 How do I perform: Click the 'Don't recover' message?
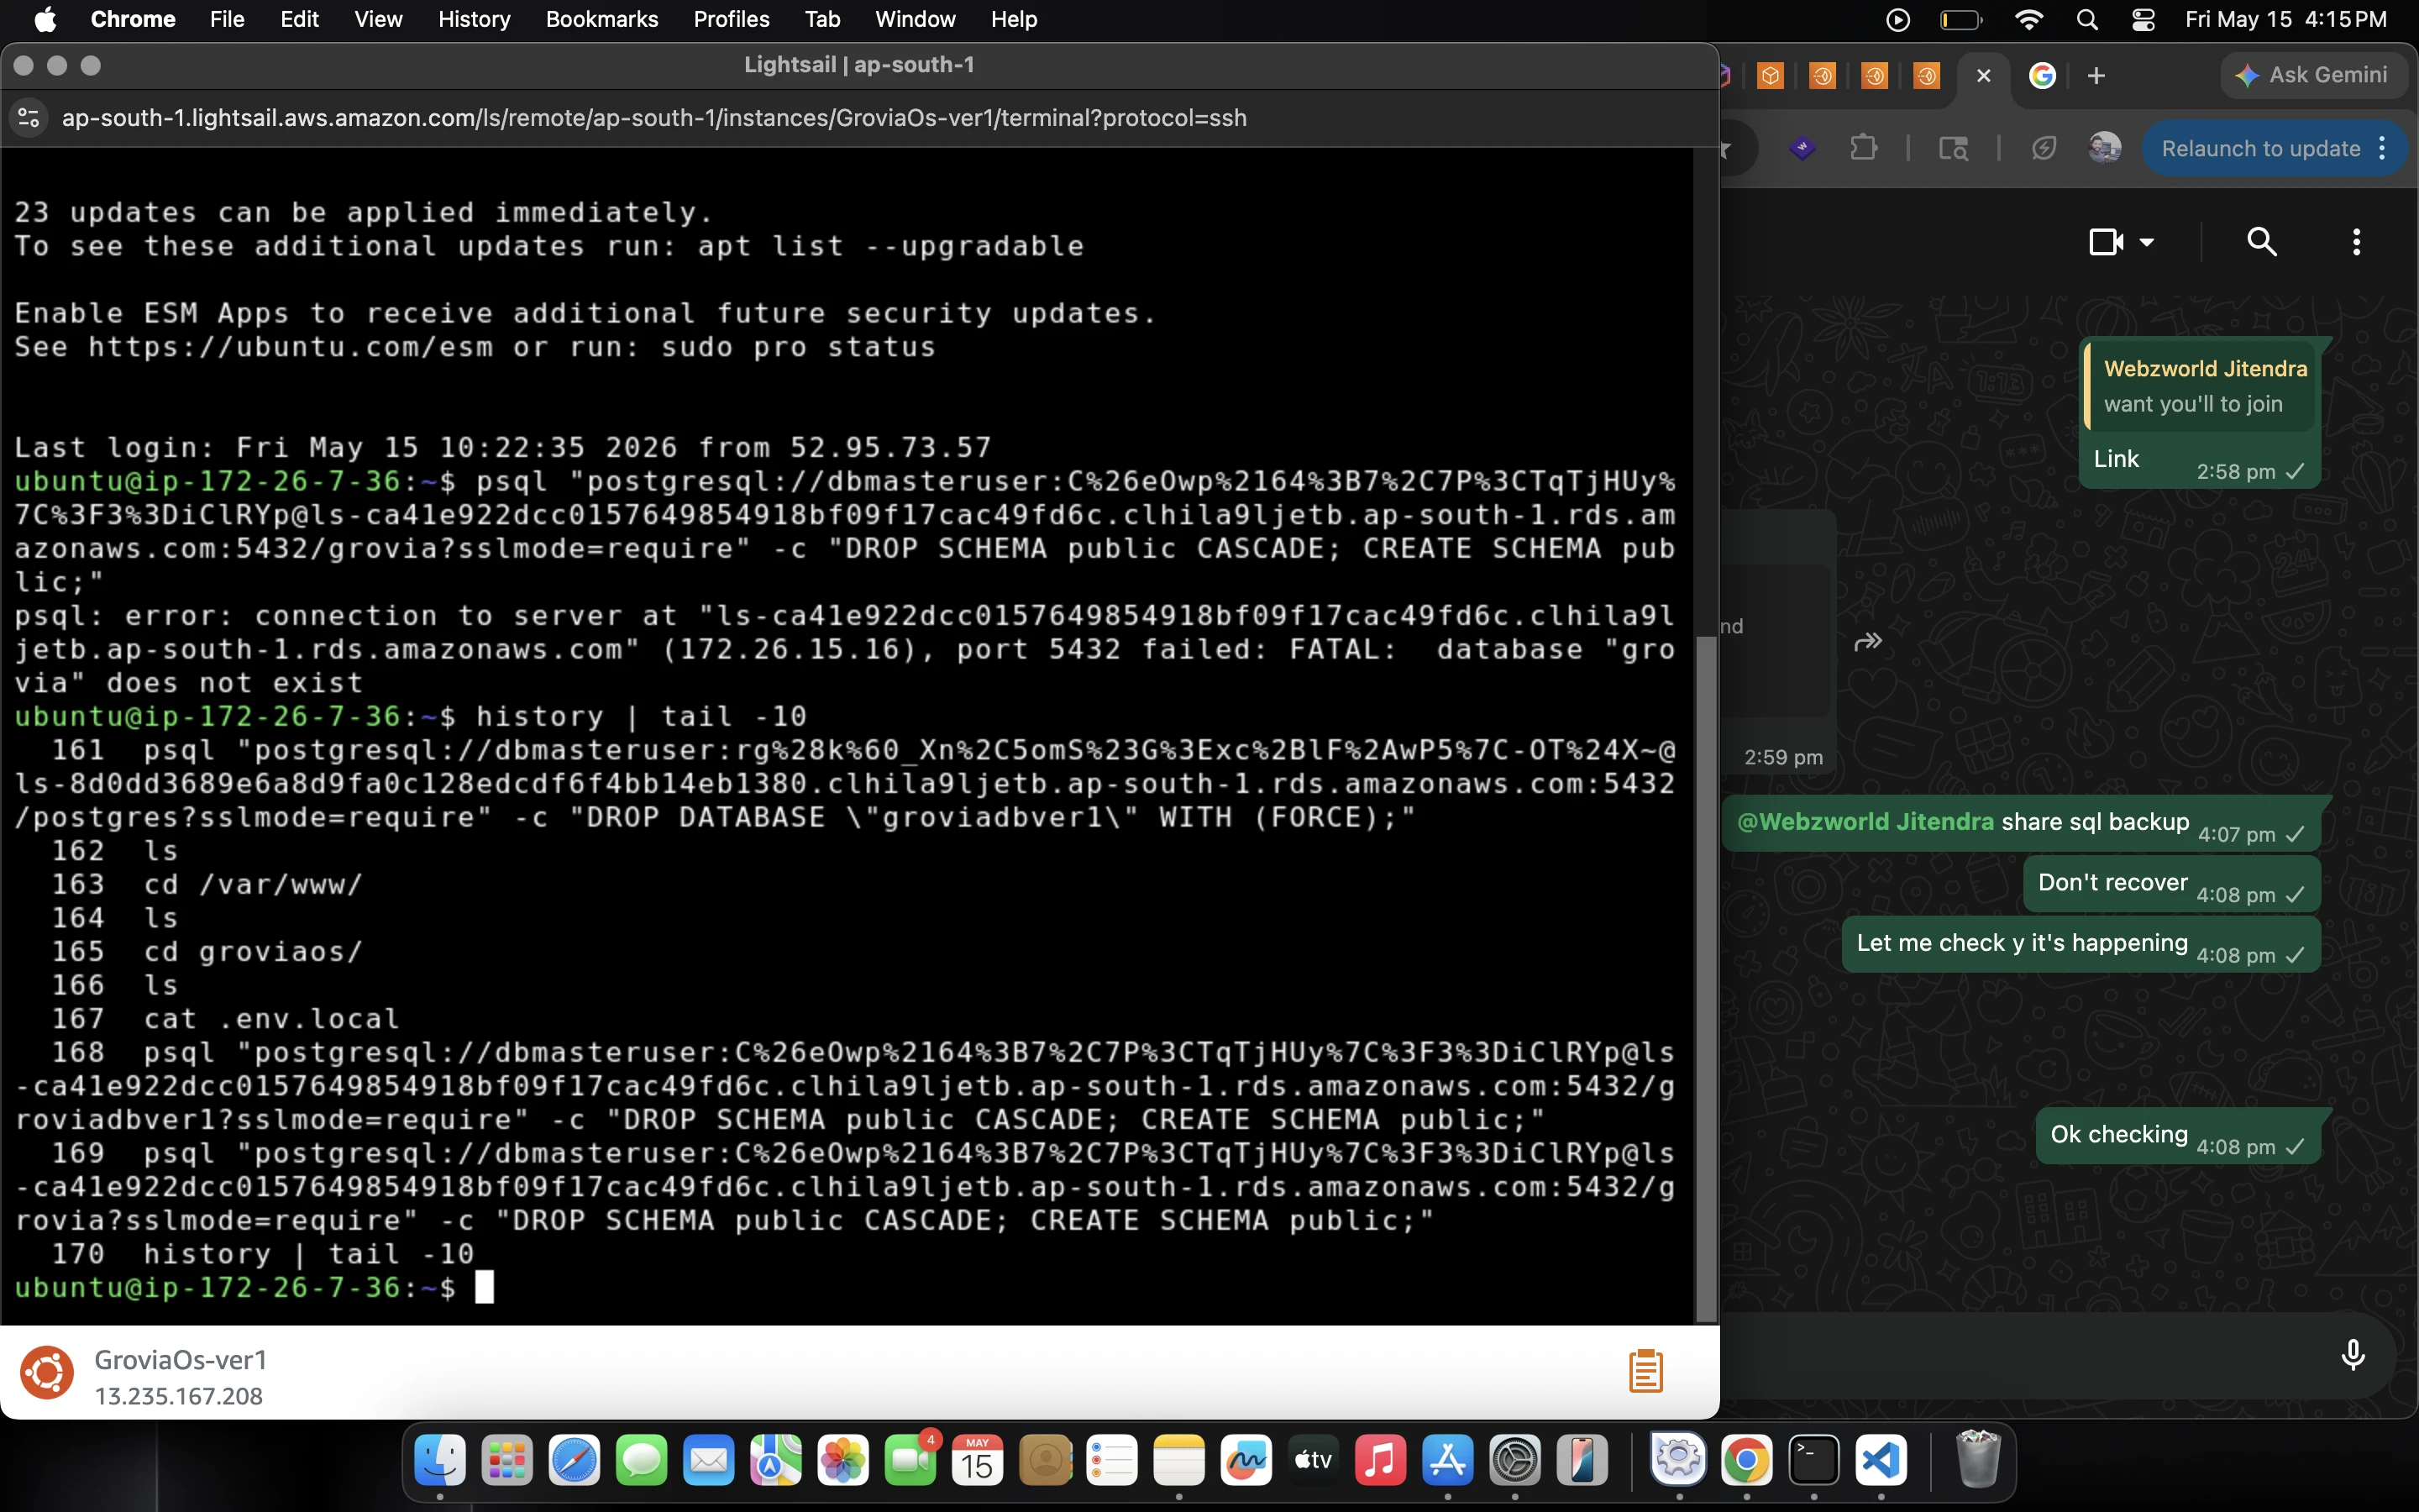(2171, 884)
